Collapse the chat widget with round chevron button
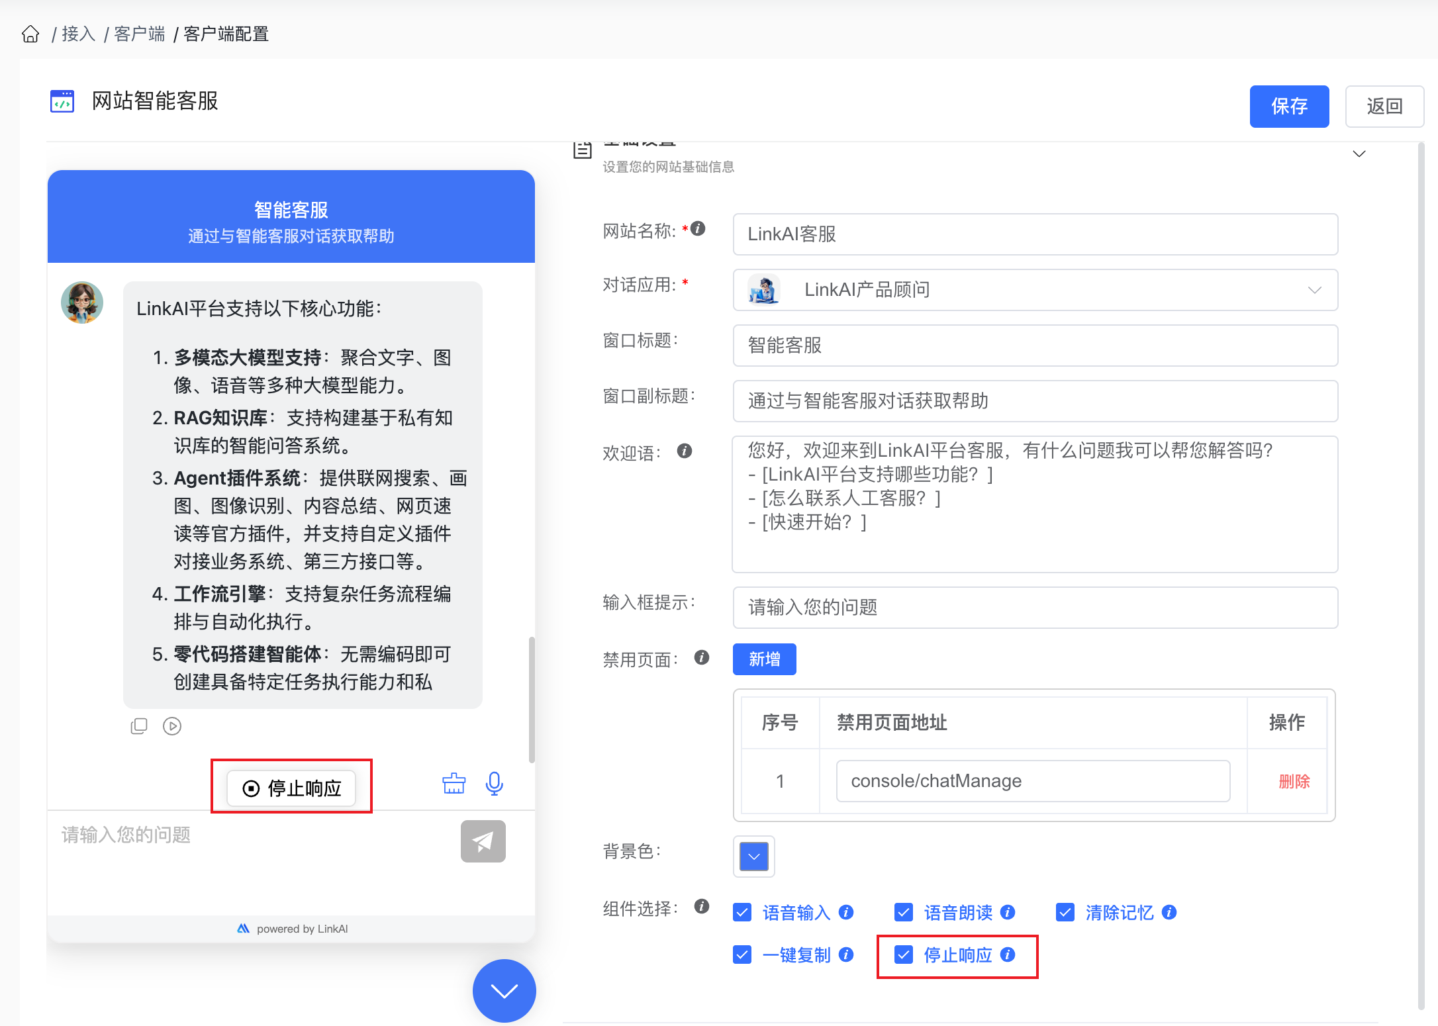This screenshot has width=1438, height=1026. click(504, 991)
